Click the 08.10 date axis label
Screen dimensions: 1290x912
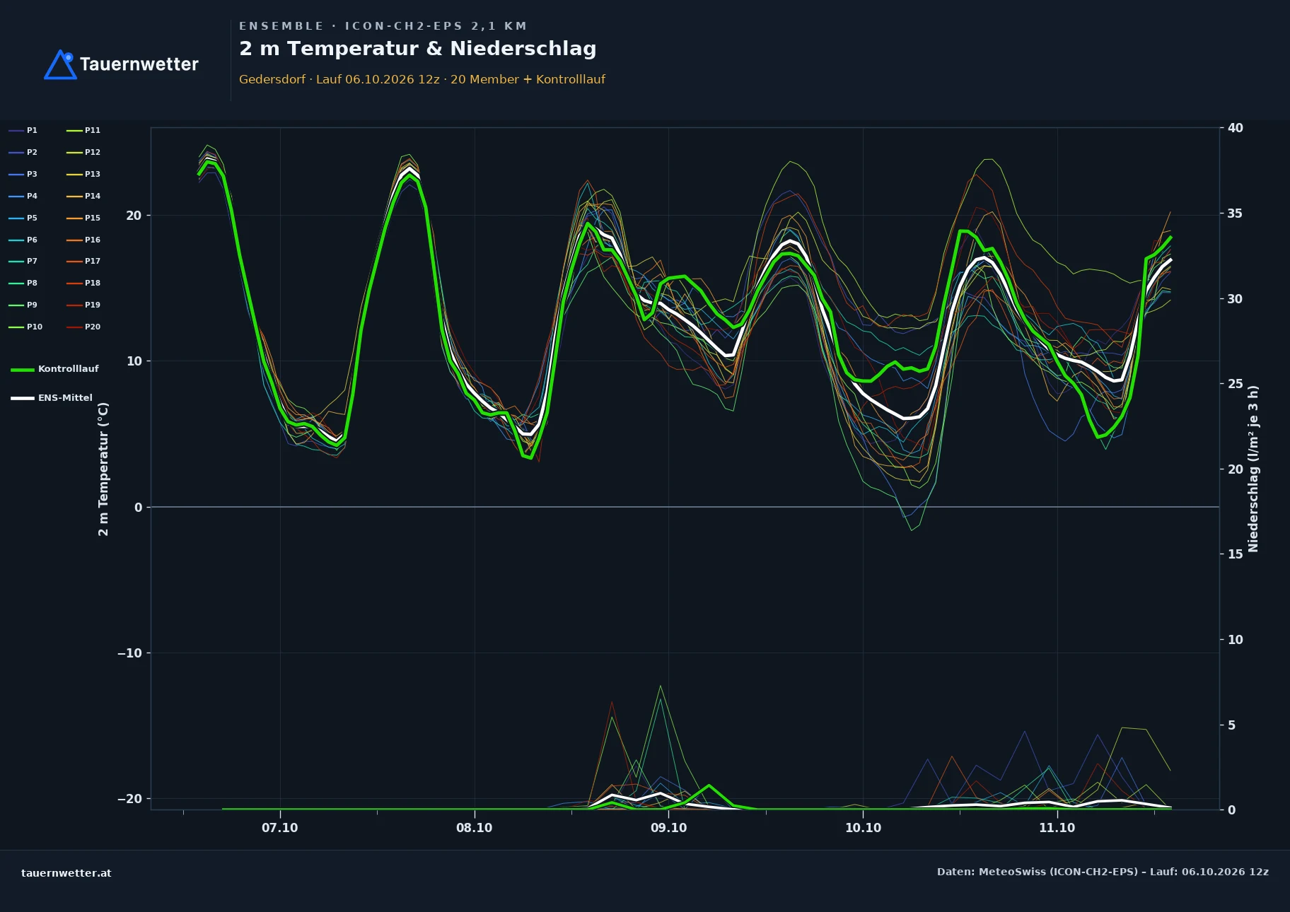(474, 828)
